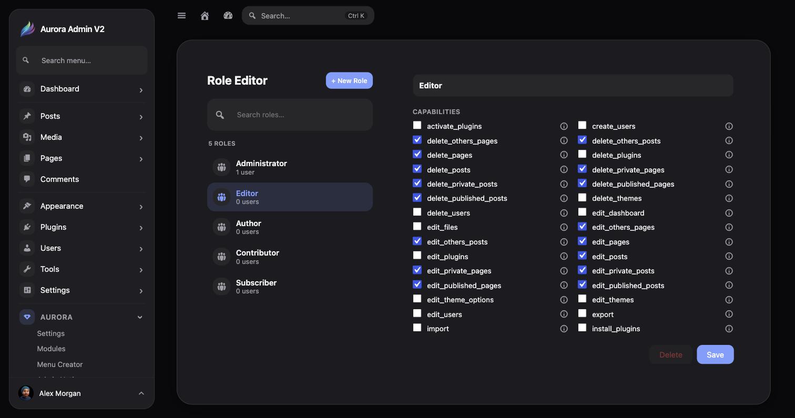Expand the Posts menu chevron
The height and width of the screenshot is (418, 795).
pyautogui.click(x=141, y=117)
